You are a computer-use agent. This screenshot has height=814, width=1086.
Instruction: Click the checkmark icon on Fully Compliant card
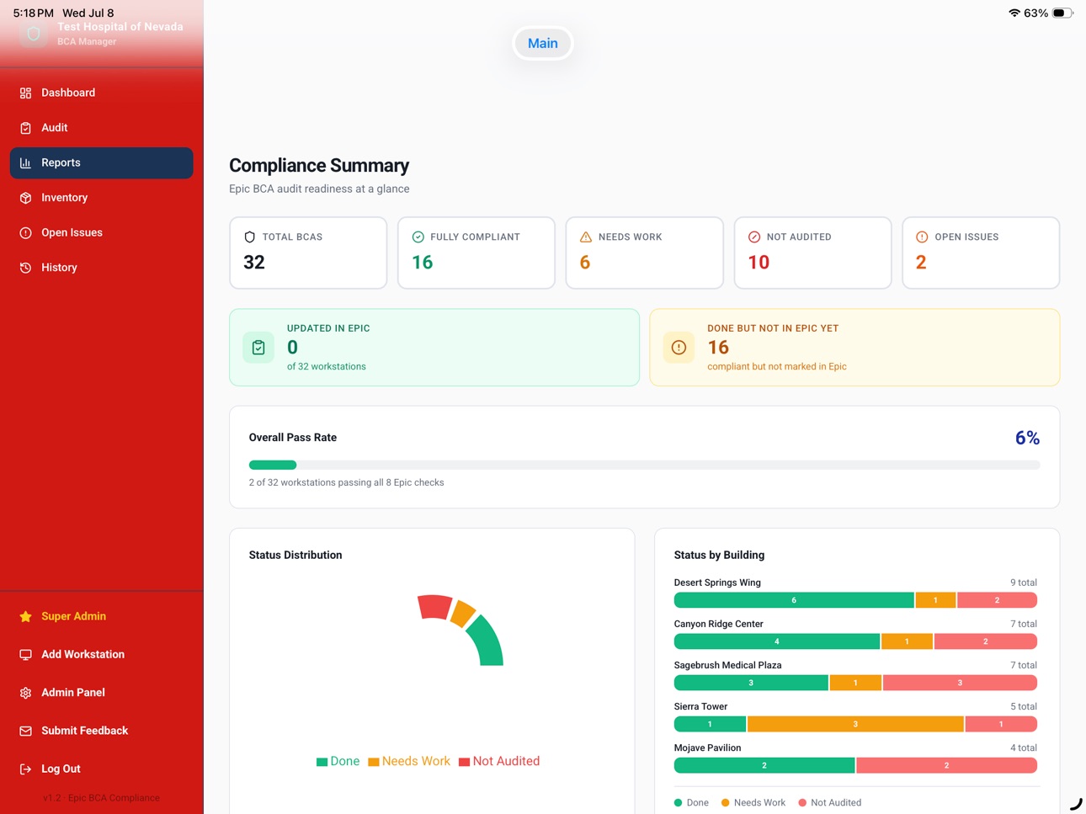coord(418,237)
